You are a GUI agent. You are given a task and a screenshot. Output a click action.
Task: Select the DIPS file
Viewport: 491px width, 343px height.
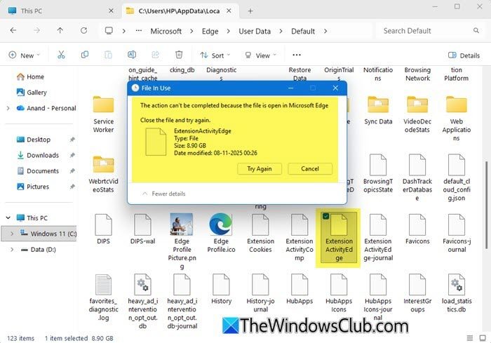[x=103, y=229]
